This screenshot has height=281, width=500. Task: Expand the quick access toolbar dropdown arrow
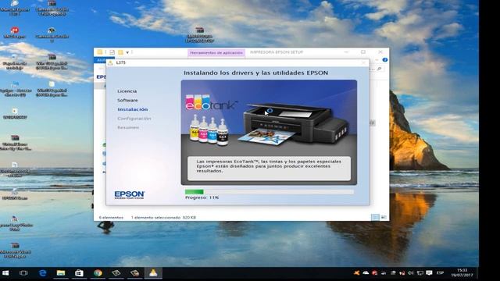[x=127, y=52]
